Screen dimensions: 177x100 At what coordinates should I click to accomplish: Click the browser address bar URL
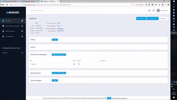42,5
